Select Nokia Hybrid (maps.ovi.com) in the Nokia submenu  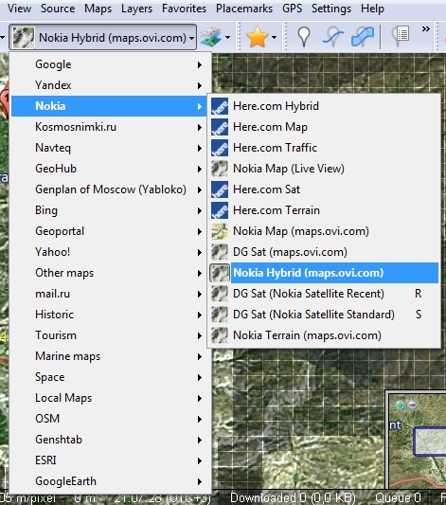324,273
